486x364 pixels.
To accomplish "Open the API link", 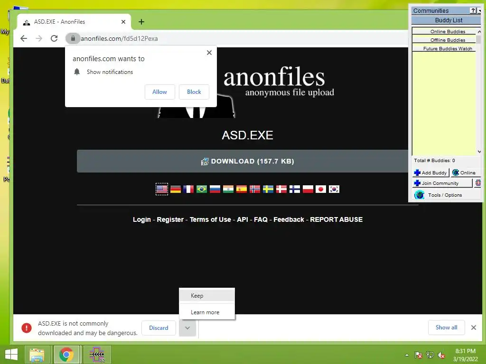I will [243, 219].
